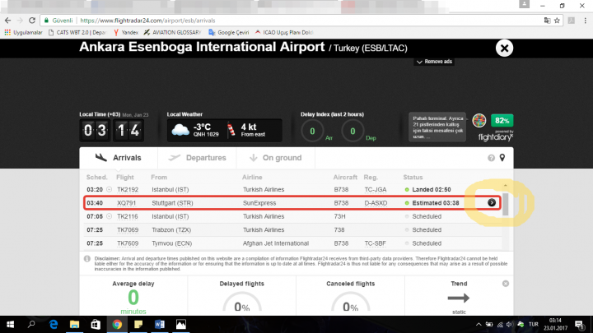Expand the TK2192 flight row clock icon

110,189
